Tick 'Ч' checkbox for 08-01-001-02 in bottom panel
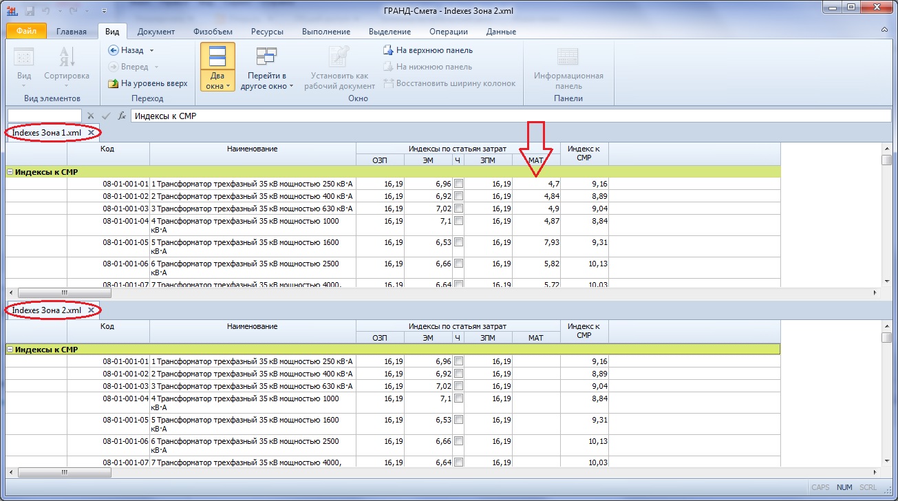 coord(459,374)
